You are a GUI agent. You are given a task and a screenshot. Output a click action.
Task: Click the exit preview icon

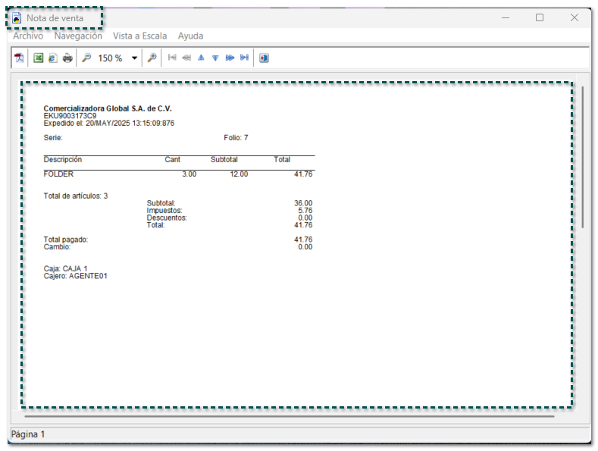click(264, 58)
